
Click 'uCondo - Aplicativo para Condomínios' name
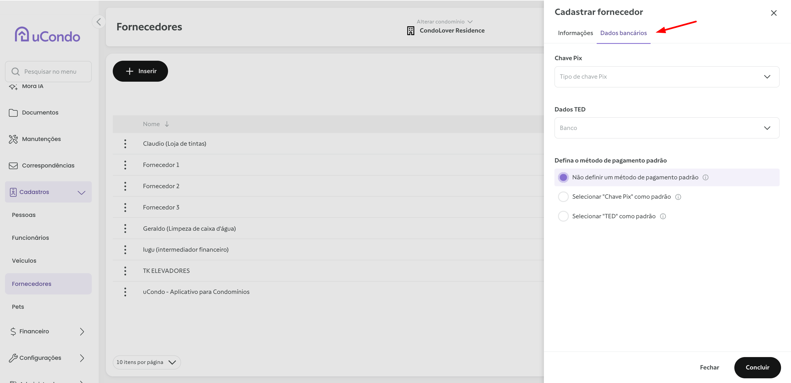pyautogui.click(x=196, y=292)
